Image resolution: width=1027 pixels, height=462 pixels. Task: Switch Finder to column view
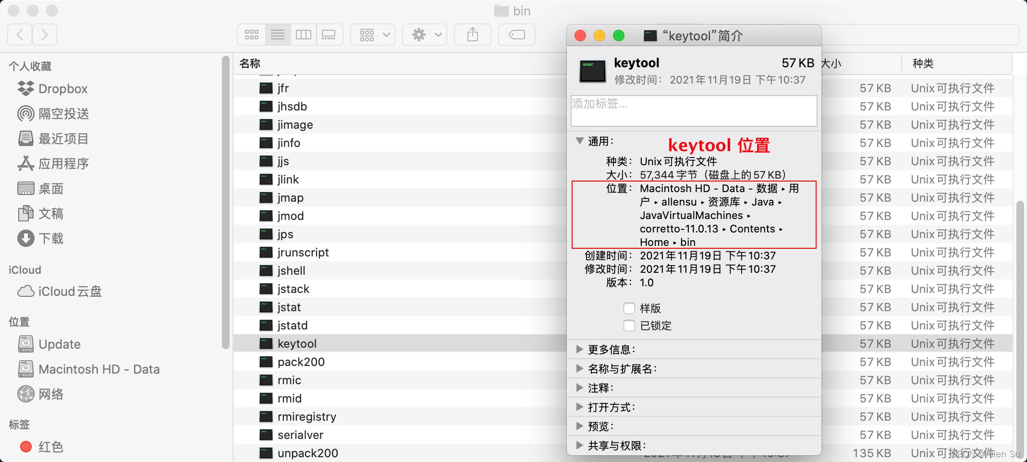pos(303,34)
